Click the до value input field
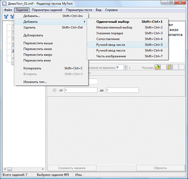Screen dimensions: 188x179 coord(122,90)
